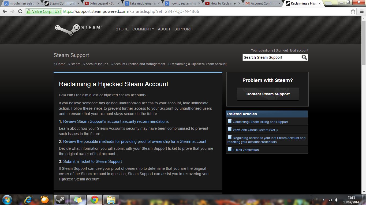
Task: Click the network signal icon in system tray
Action: [x=330, y=200]
